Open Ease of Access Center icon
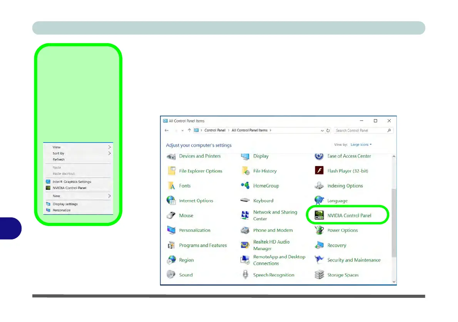458x322 pixels. coord(319,156)
